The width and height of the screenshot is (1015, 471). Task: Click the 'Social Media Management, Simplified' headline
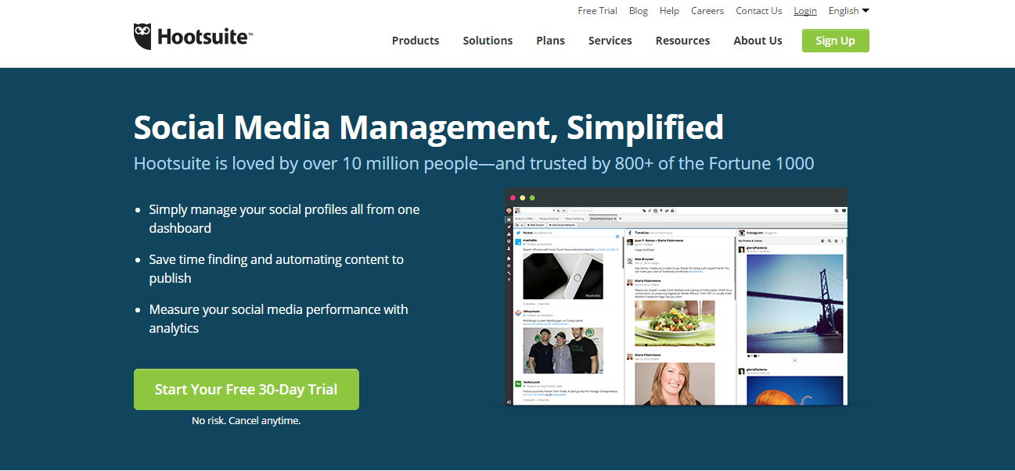tap(429, 127)
